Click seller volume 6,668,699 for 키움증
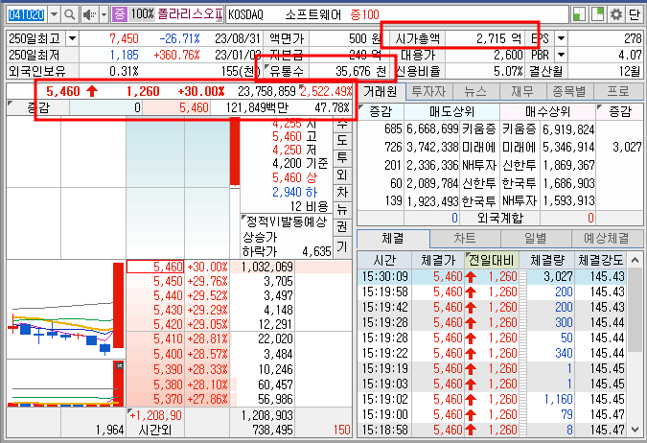Viewport: 647px width, 443px height. pyautogui.click(x=432, y=129)
